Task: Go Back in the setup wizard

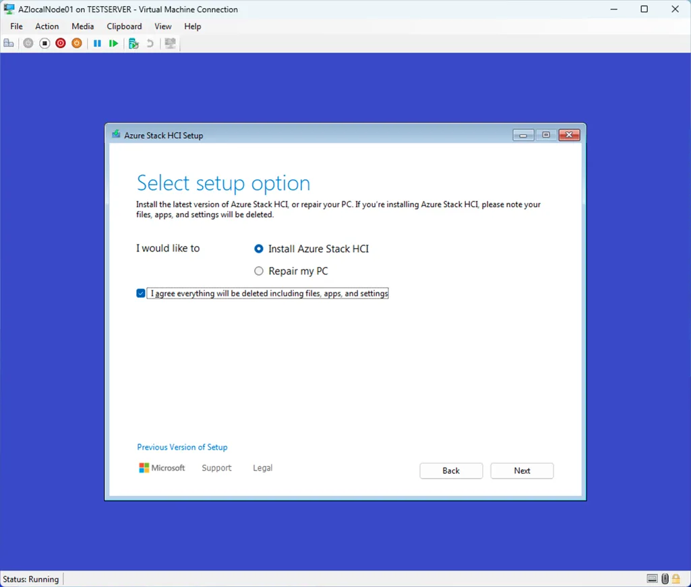Action: click(x=451, y=470)
